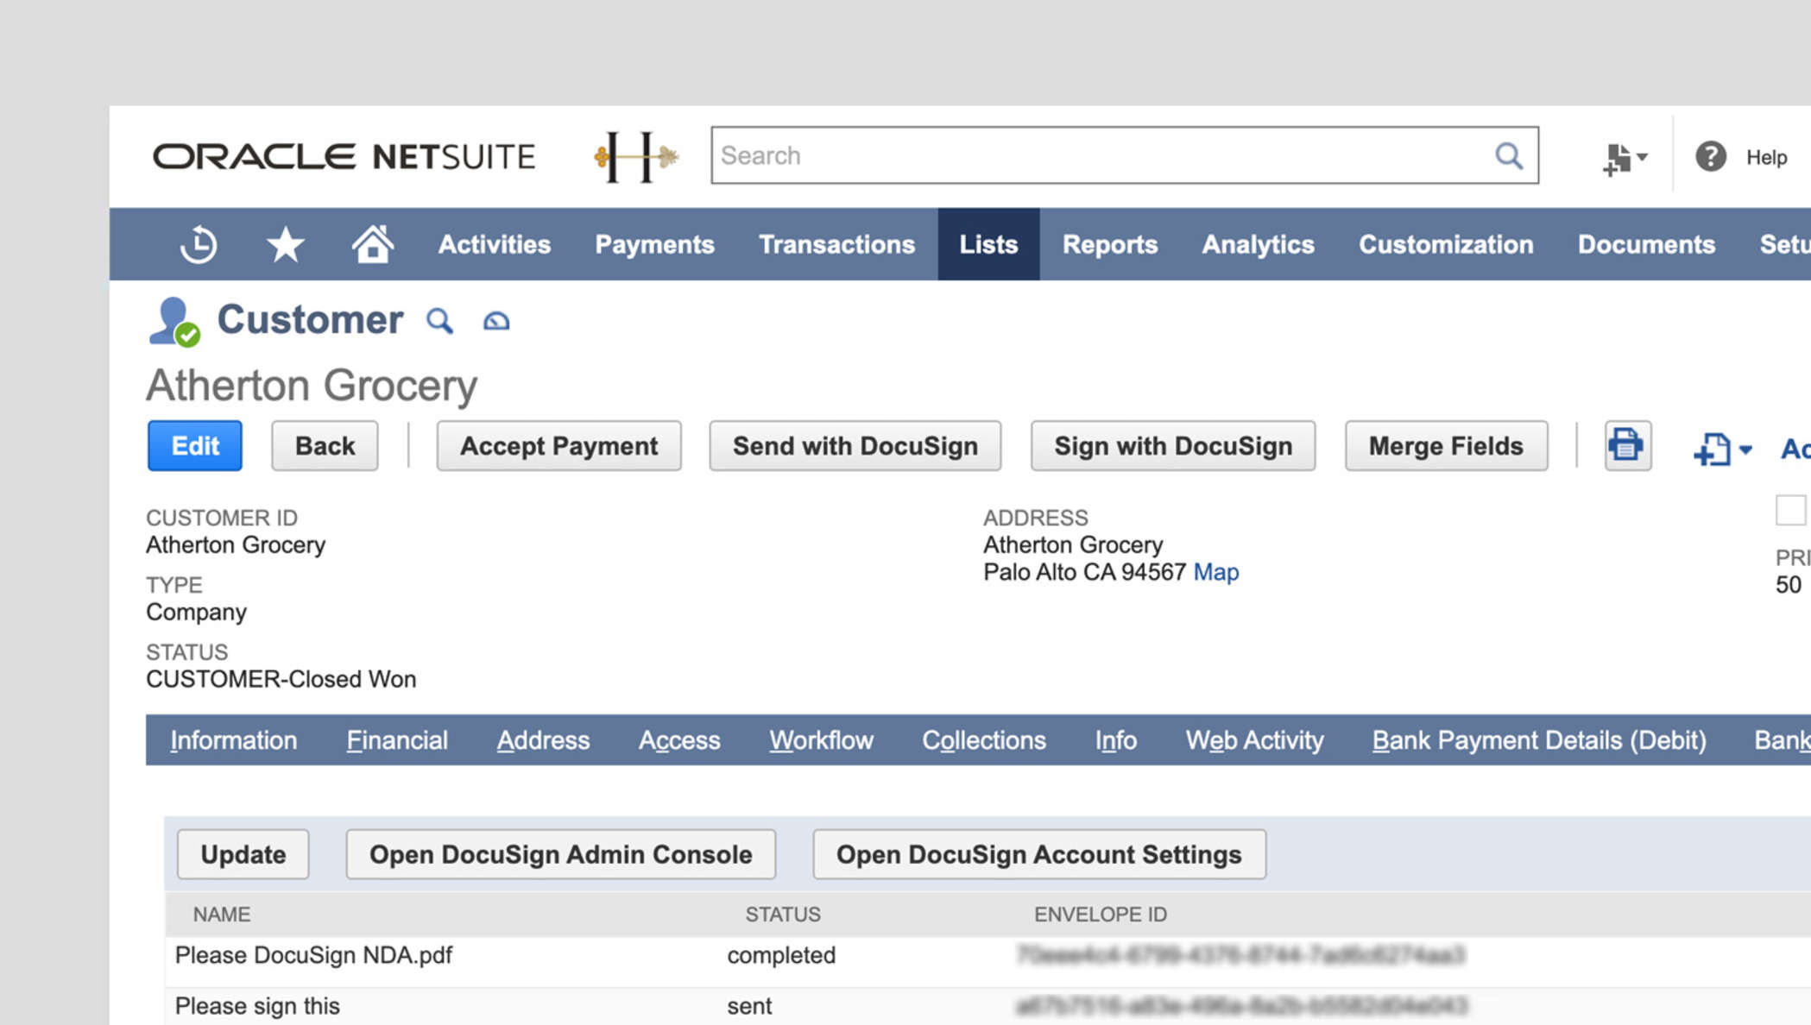Switch to the Information subtab
This screenshot has height=1025, width=1811.
(x=233, y=740)
